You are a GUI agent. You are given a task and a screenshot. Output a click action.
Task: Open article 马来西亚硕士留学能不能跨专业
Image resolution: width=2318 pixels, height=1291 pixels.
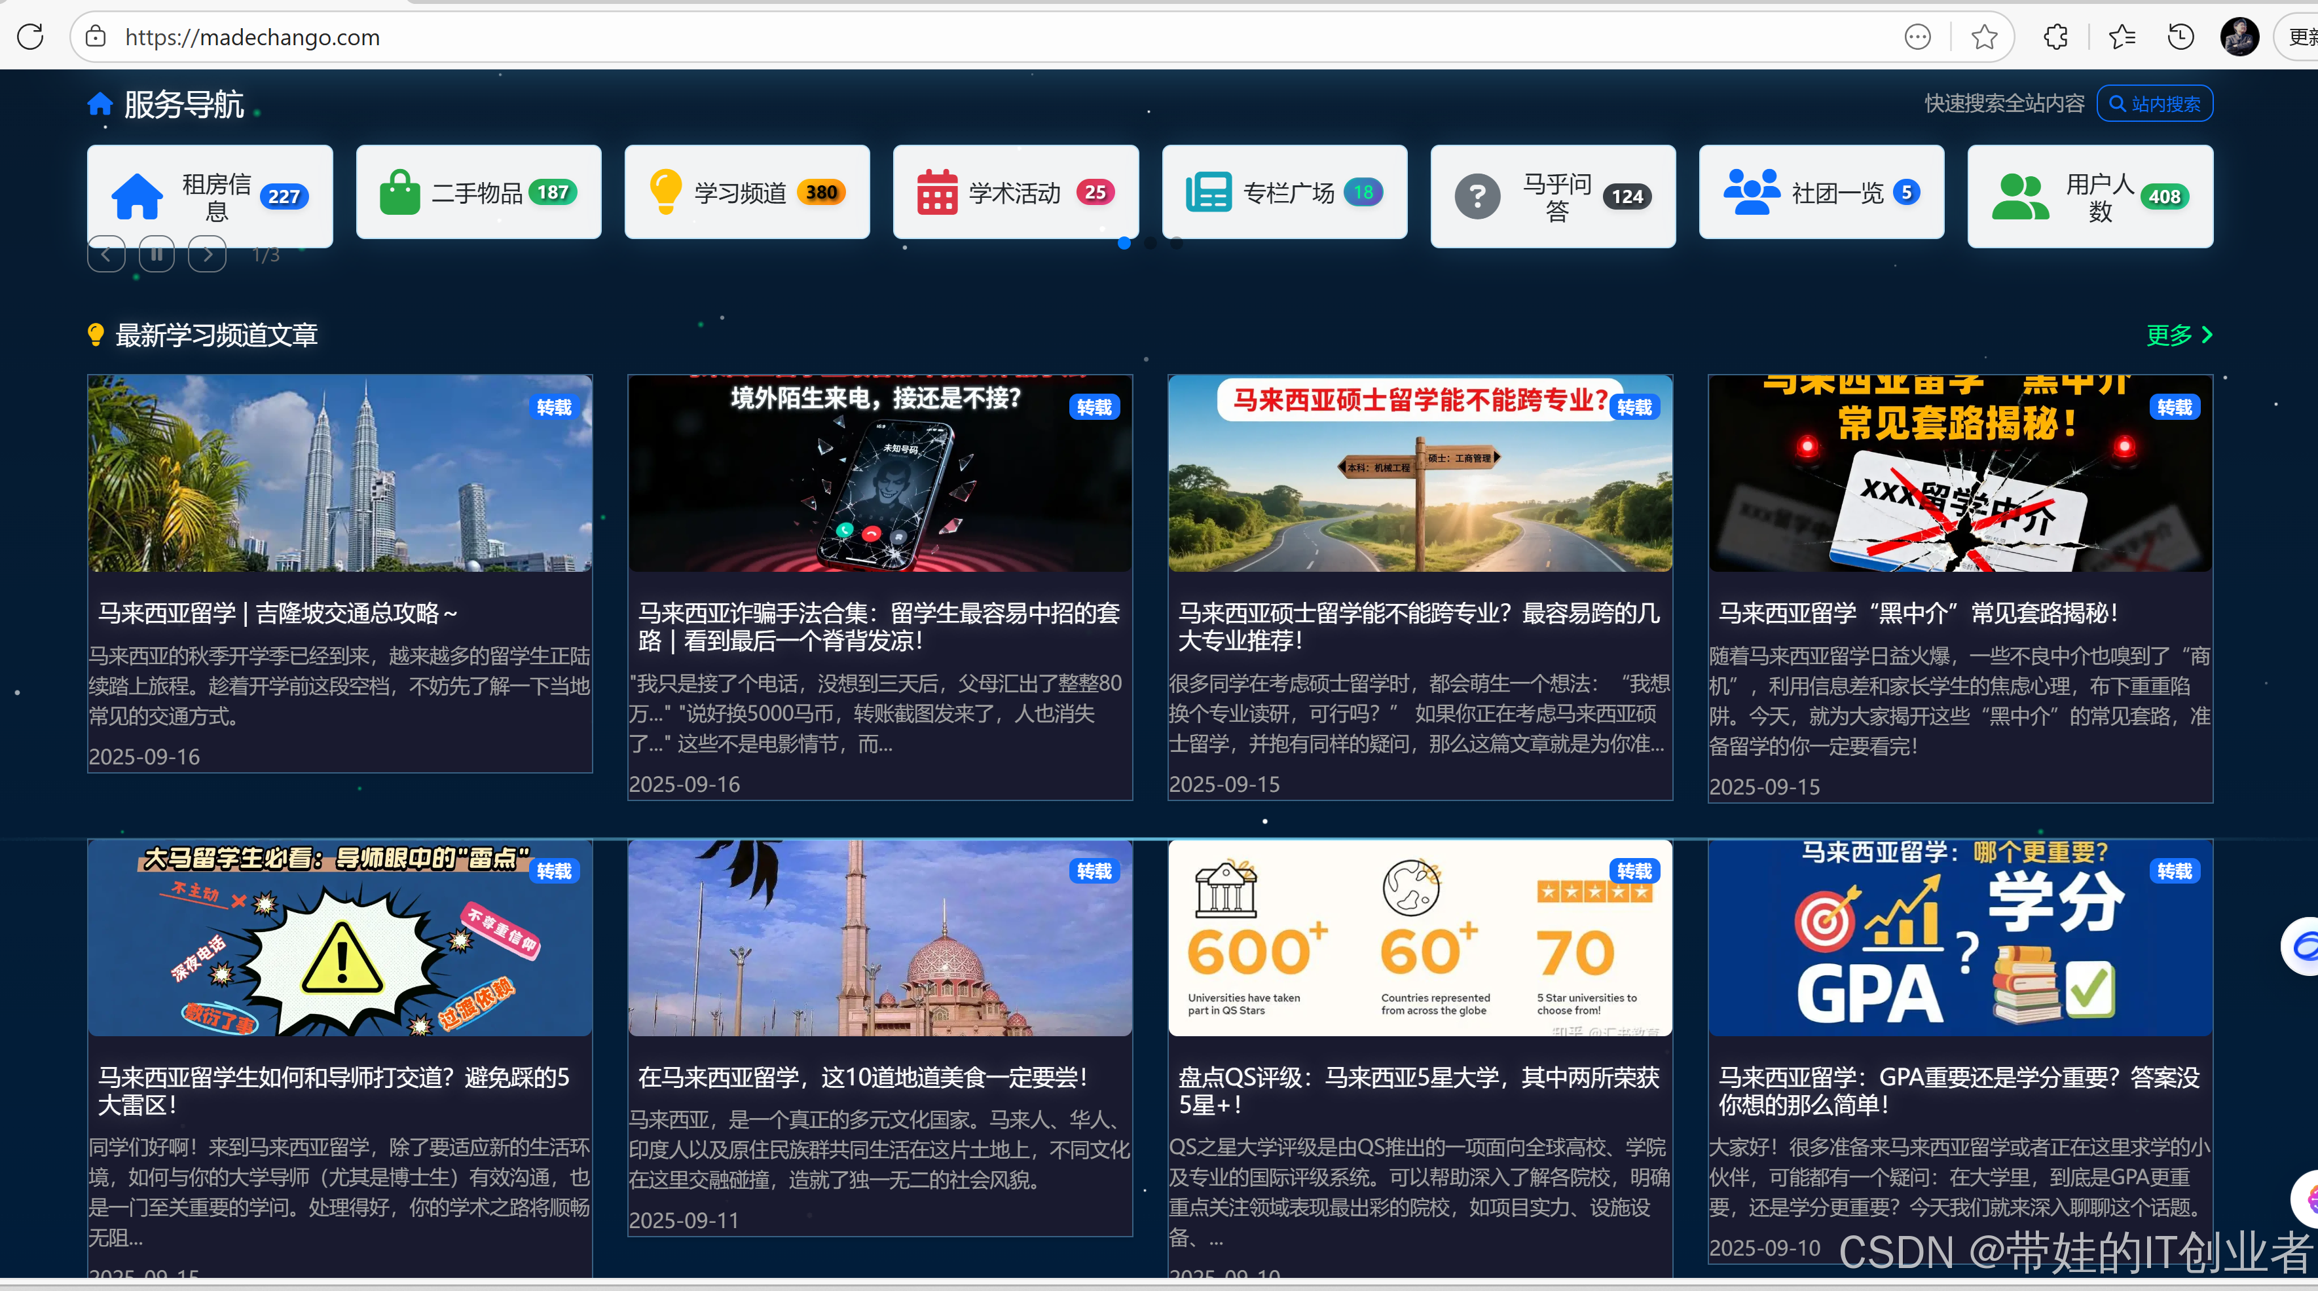[1419, 627]
